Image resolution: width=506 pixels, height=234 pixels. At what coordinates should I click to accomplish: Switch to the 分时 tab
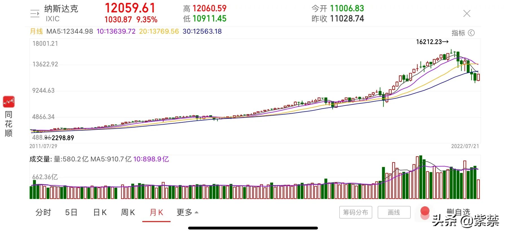43,212
